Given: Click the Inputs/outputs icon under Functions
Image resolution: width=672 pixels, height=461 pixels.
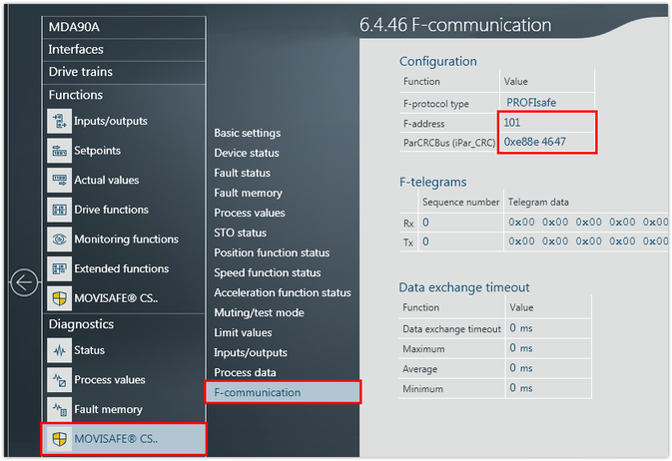Looking at the screenshot, I should tap(59, 122).
